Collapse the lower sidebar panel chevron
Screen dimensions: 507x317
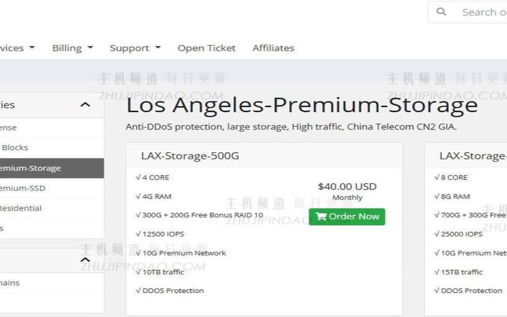click(86, 260)
